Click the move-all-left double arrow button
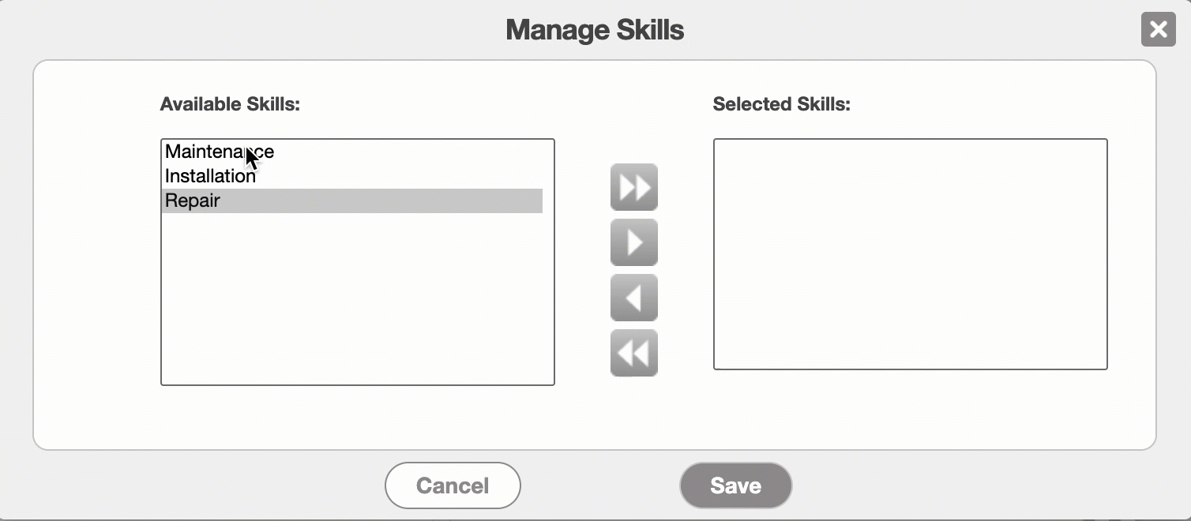 pyautogui.click(x=633, y=353)
